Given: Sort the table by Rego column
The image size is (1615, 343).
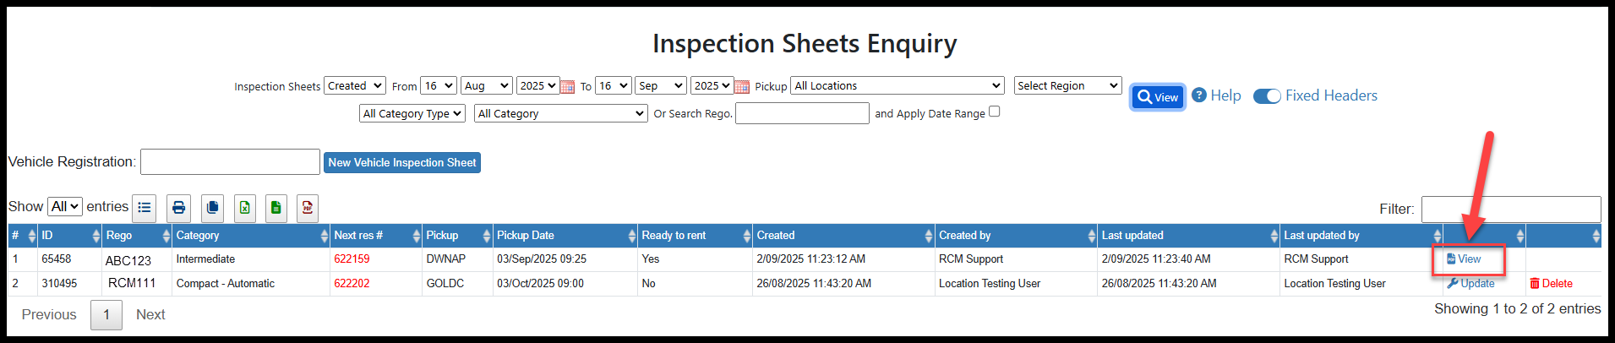Looking at the screenshot, I should 135,236.
